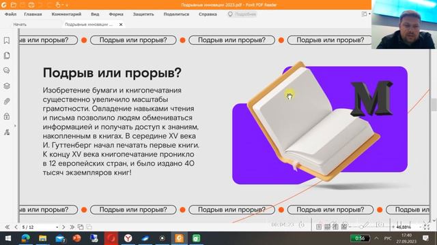This screenshot has height=245, width=437.
Task: Go to the next page
Action: tap(64, 227)
